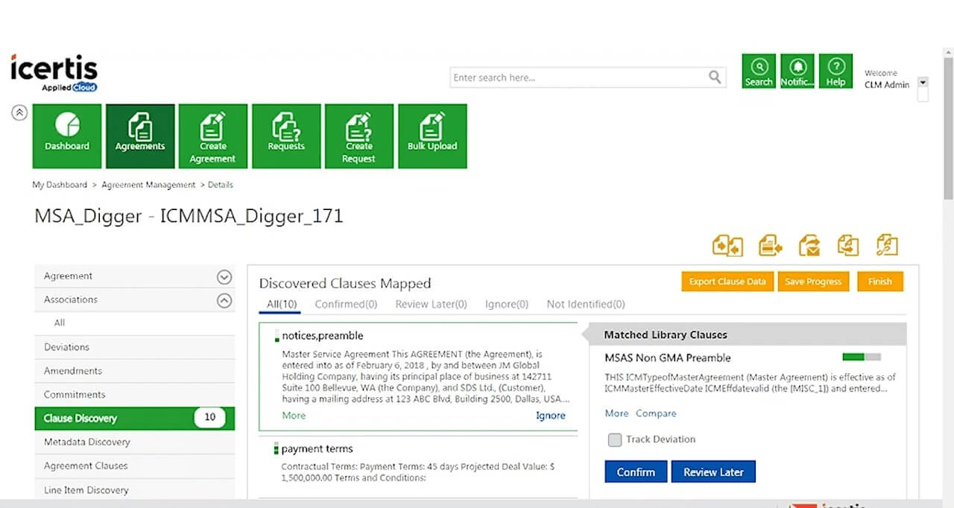This screenshot has height=508, width=954.
Task: Collapse the top navigation with double chevron
Action: [x=19, y=112]
